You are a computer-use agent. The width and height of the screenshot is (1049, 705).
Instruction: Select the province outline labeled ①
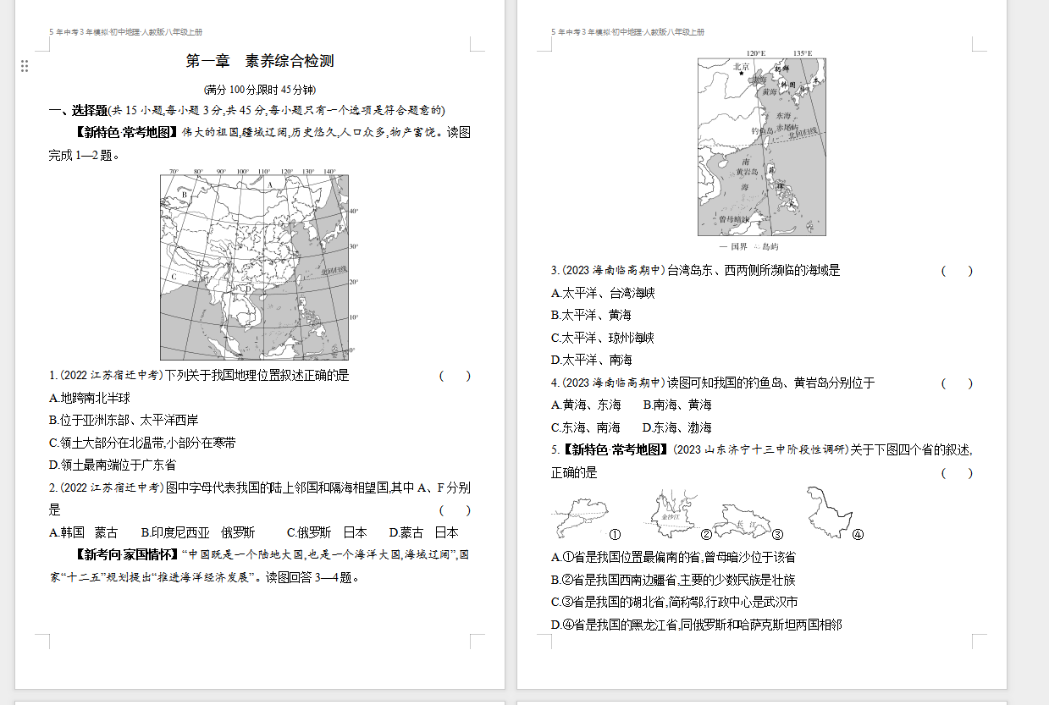point(580,518)
